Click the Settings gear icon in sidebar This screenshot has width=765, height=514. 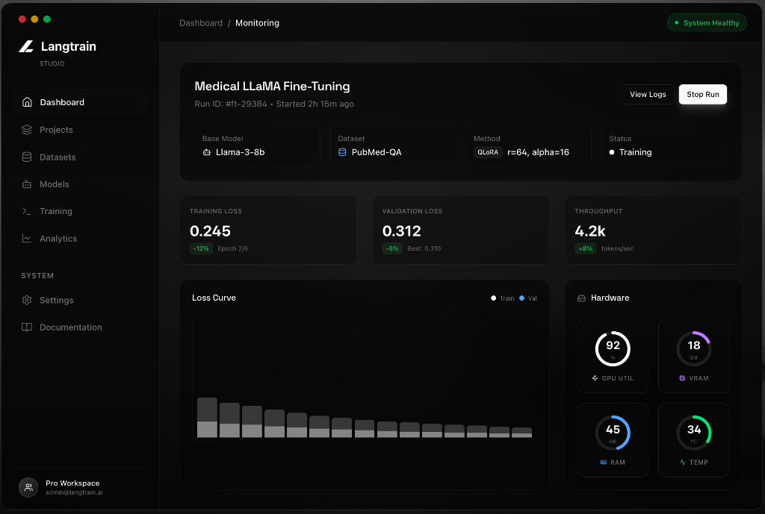[27, 300]
